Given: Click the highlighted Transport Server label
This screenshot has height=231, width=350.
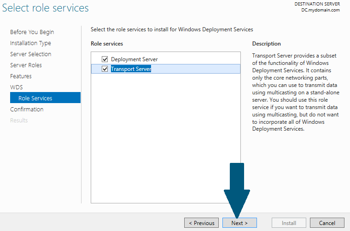Looking at the screenshot, I should point(131,69).
